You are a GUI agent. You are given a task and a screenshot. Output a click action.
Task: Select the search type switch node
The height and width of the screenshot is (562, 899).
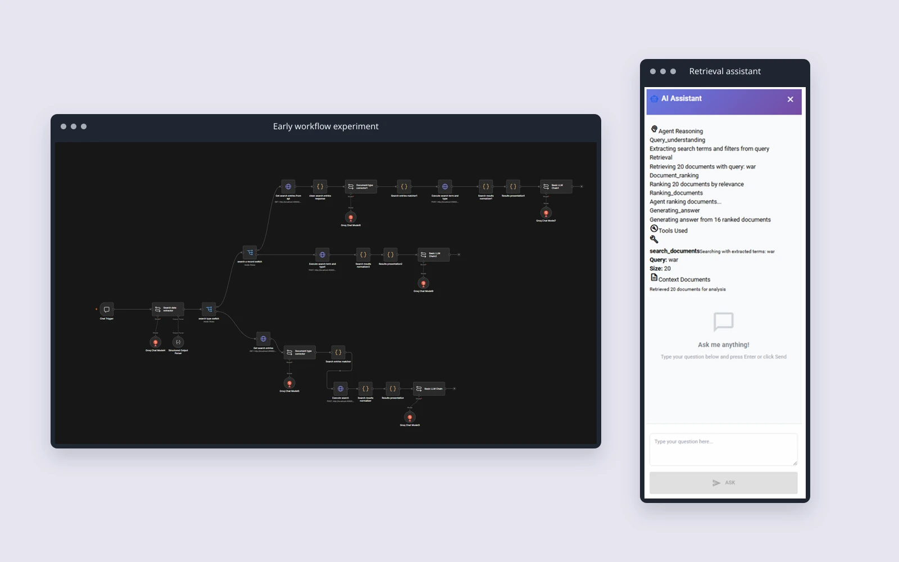[x=209, y=310]
